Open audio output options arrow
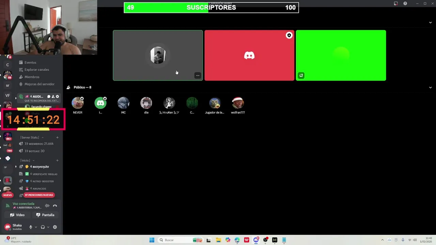Viewport: 436px width, 245px height. 48,227
